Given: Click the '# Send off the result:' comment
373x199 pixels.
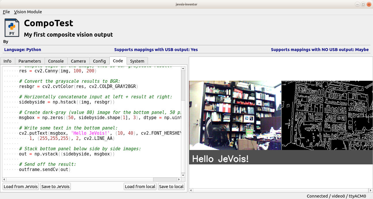Looking at the screenshot, I should tap(47, 164).
